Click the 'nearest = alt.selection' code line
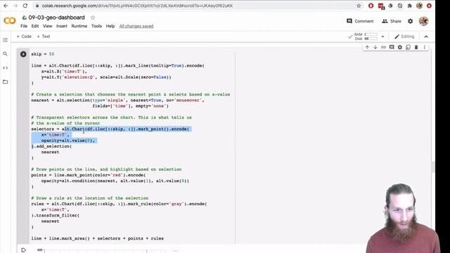Image resolution: width=450 pixels, height=253 pixels. click(x=117, y=100)
